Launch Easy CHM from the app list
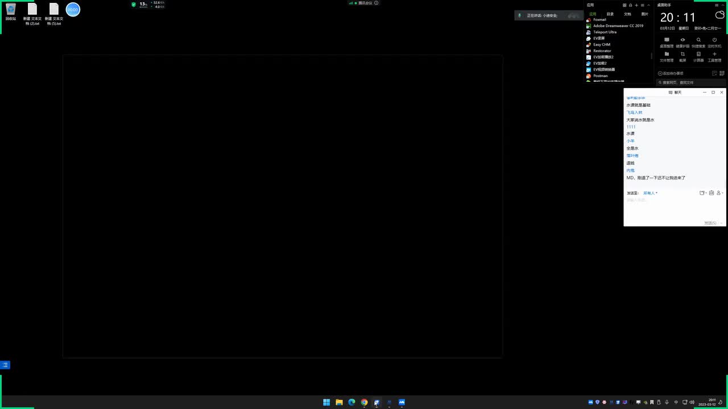Viewport: 728px width, 409px height. [602, 44]
